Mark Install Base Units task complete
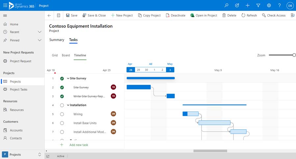 (62, 123)
